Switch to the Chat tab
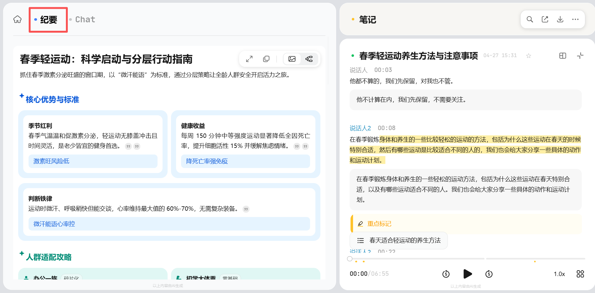The image size is (595, 293). (x=85, y=19)
